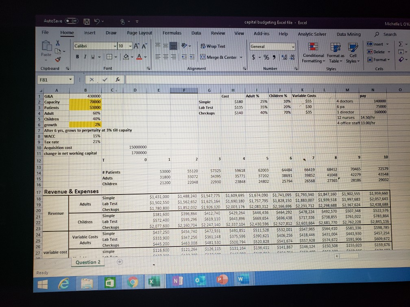The width and height of the screenshot is (410, 307).
Task: Click Merge & Center button
Action: click(x=218, y=57)
